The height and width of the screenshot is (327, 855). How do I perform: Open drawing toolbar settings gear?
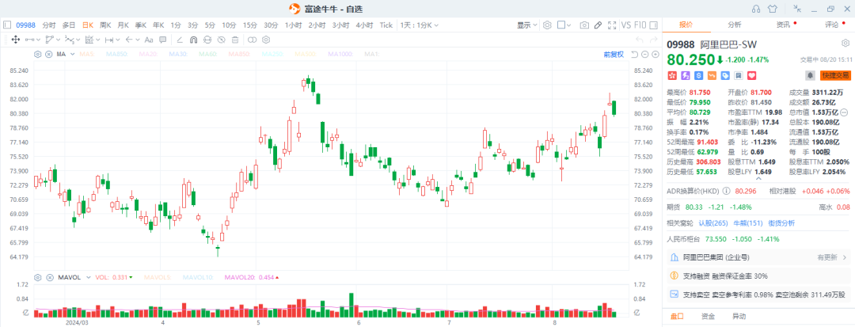pyautogui.click(x=266, y=40)
